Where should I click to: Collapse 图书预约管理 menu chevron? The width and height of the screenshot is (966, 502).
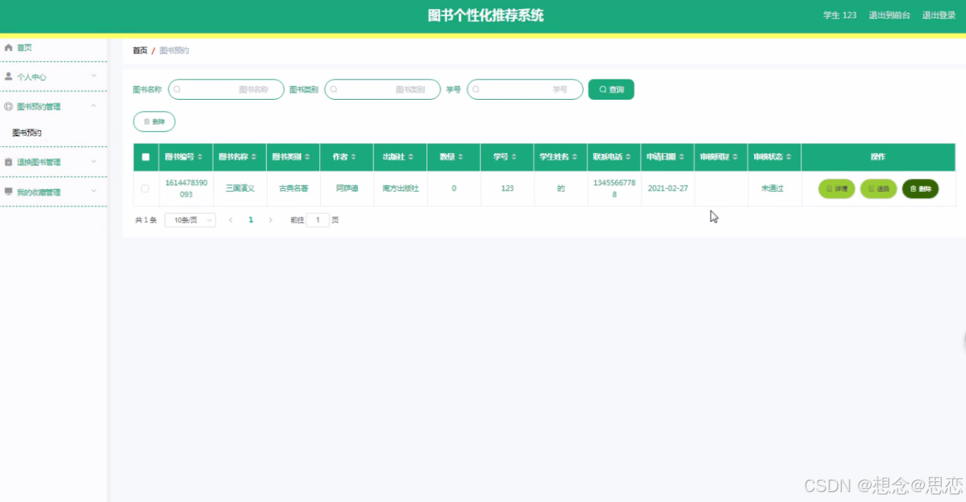pos(94,106)
